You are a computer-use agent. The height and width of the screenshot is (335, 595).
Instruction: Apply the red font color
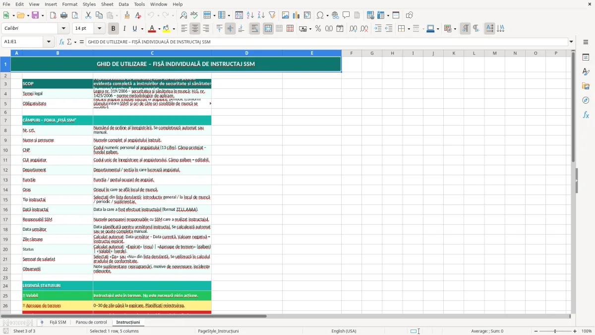click(152, 29)
